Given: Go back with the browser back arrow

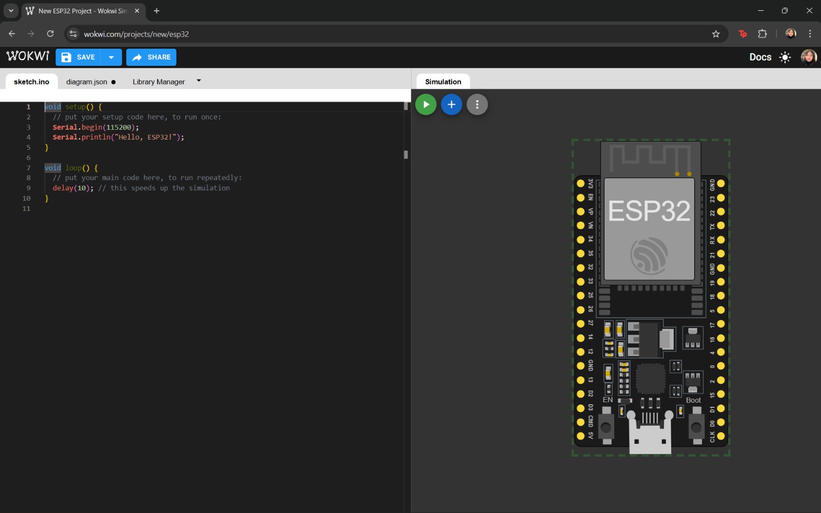Looking at the screenshot, I should (12, 34).
